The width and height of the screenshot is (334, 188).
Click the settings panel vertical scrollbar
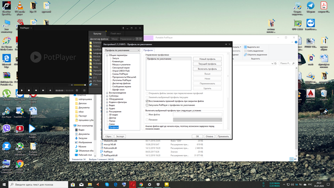pos(228,91)
